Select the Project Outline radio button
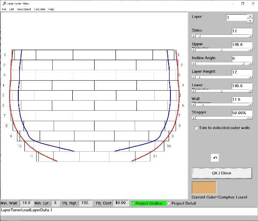This screenshot has height=221, width=258. point(132,204)
